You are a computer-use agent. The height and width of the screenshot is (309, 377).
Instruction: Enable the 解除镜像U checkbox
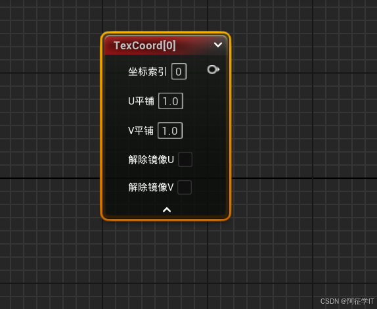point(185,159)
